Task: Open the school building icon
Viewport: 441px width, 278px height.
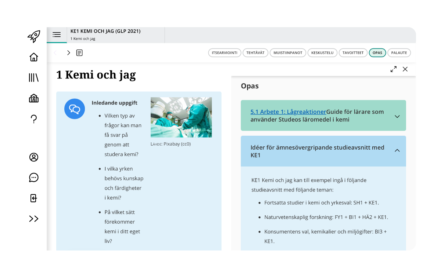Action: point(34,98)
